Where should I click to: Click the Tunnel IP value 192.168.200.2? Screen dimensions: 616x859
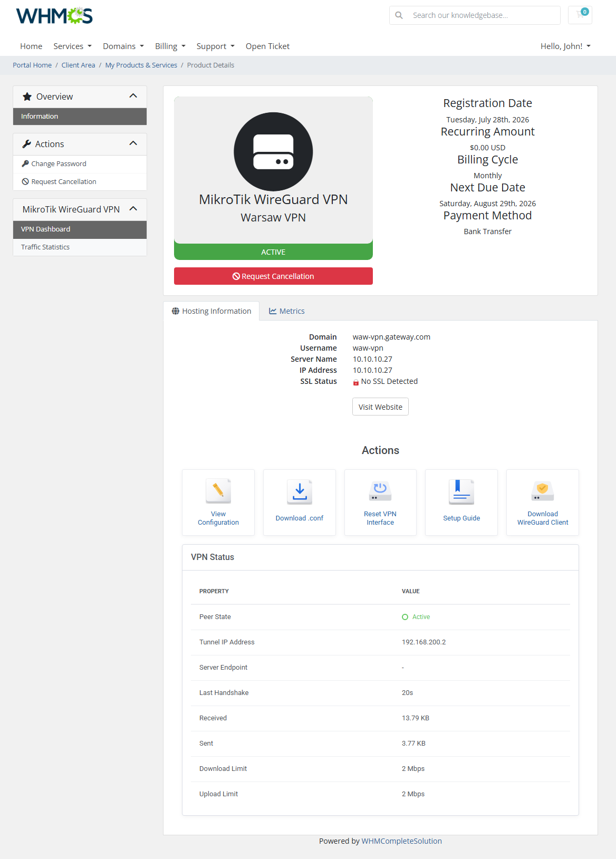click(x=423, y=642)
